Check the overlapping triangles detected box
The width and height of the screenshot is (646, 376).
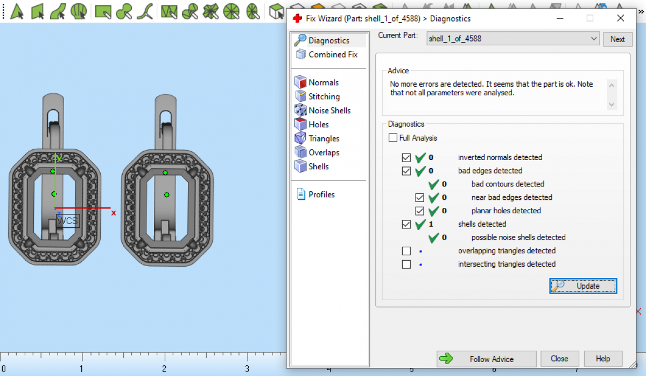click(406, 251)
